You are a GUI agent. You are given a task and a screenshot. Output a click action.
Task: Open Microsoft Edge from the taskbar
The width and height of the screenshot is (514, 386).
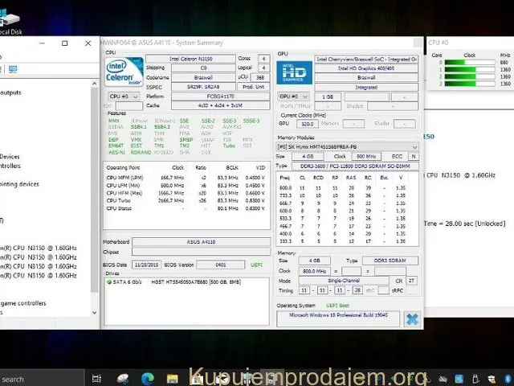[x=147, y=378]
